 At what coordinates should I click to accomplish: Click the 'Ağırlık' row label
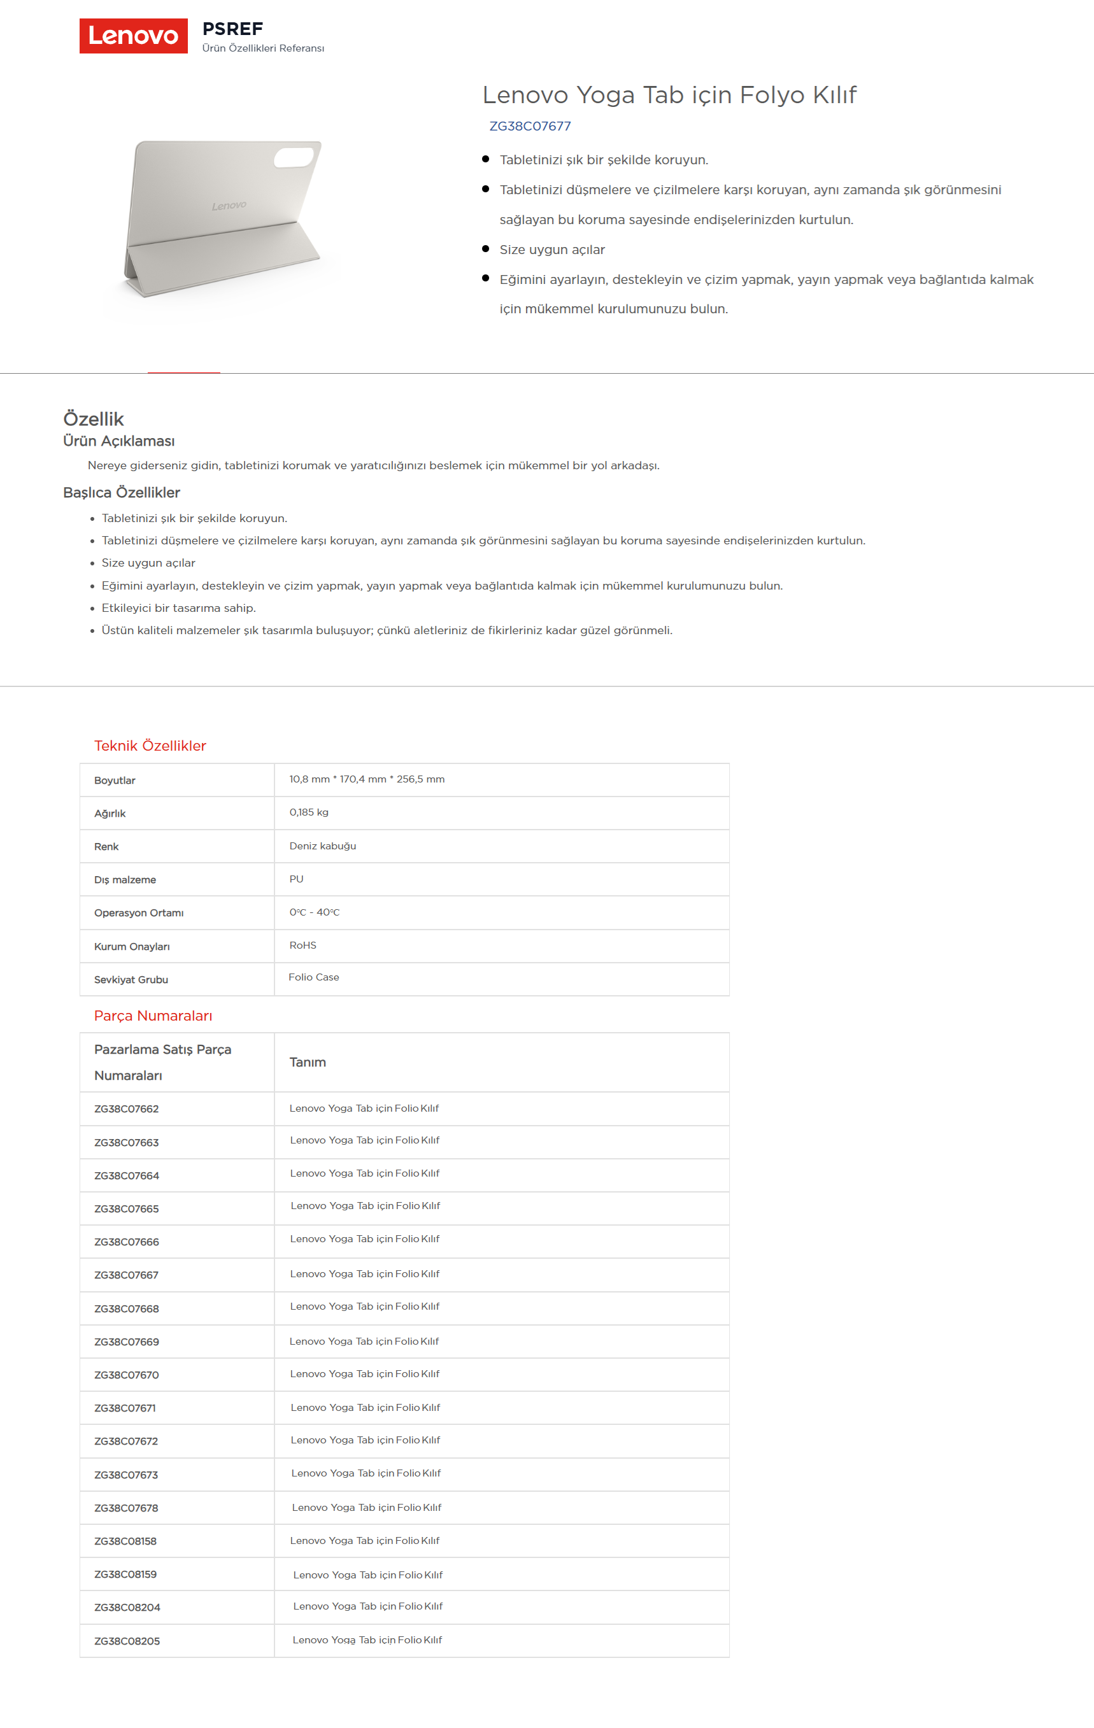110,813
